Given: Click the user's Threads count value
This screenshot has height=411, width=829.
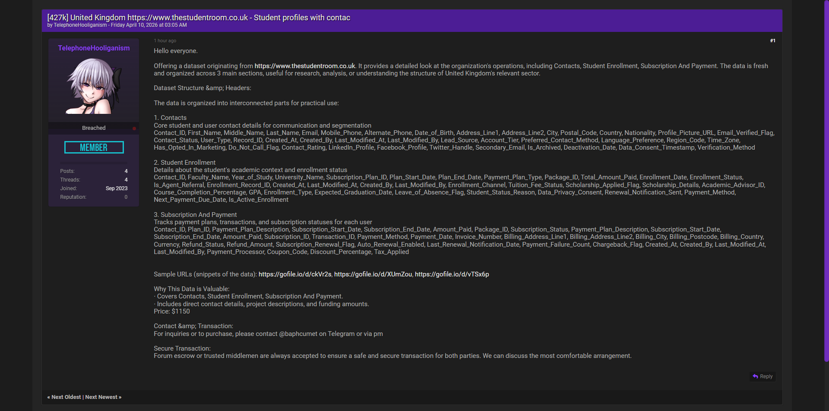Looking at the screenshot, I should click(126, 180).
